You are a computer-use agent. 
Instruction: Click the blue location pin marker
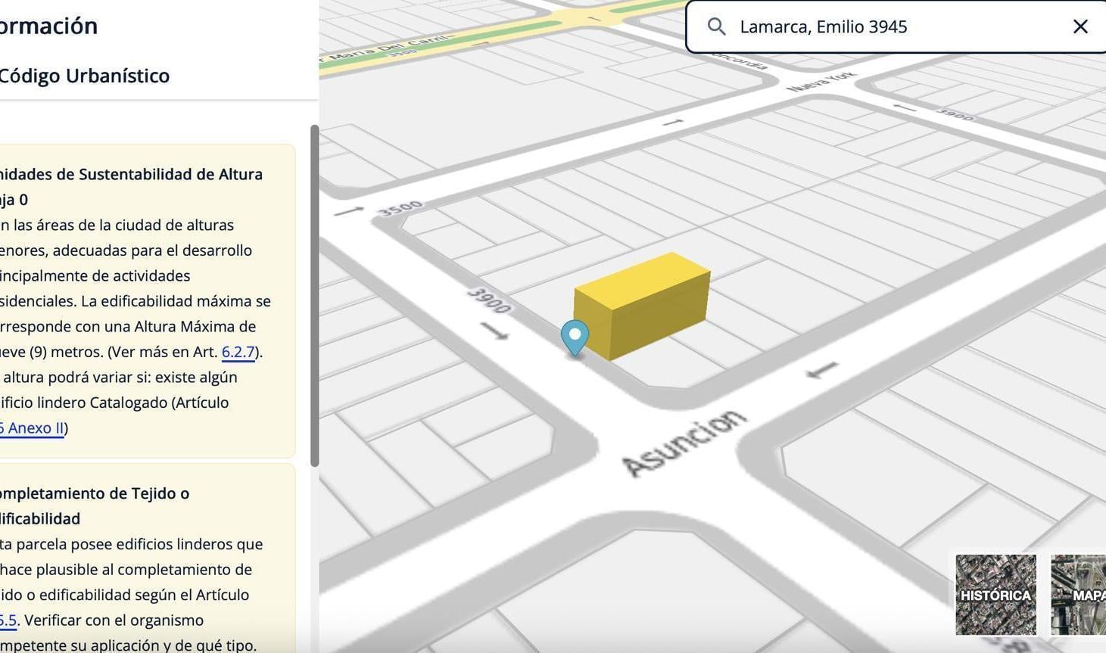pyautogui.click(x=575, y=337)
